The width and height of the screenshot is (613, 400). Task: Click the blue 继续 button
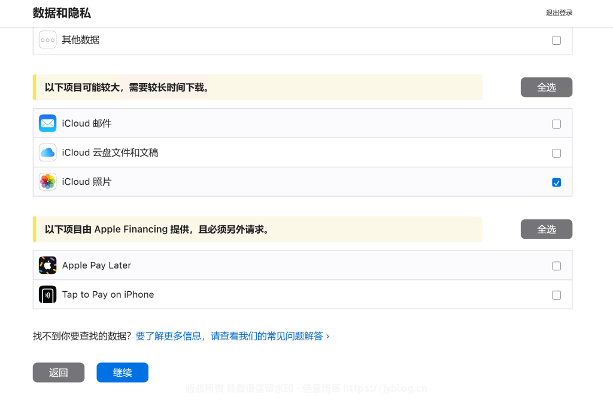point(122,372)
